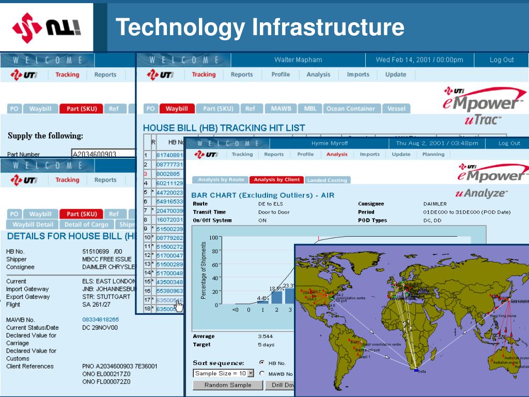Image resolution: width=529 pixels, height=397 pixels.
Task: Click the 4.4% bar in the bar chart
Action: tap(263, 302)
